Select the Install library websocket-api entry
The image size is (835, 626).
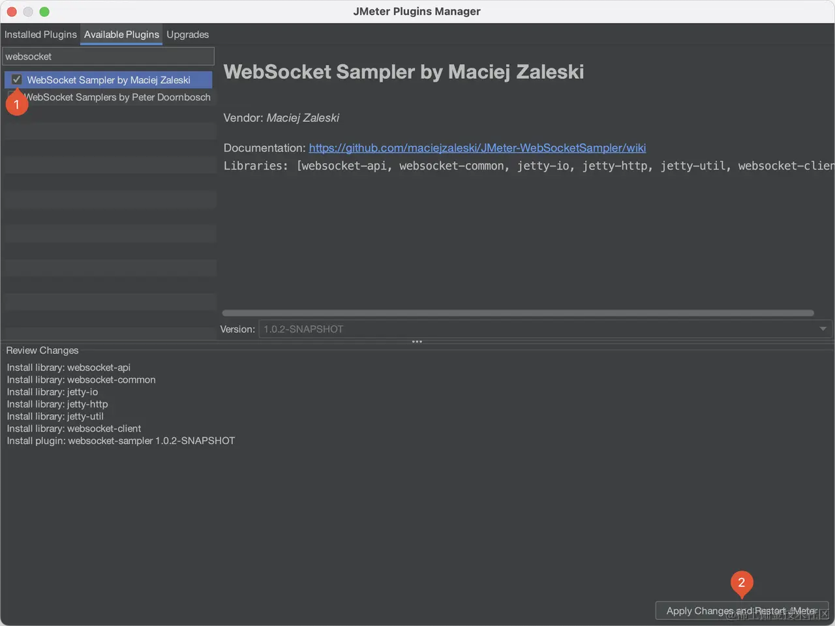68,367
